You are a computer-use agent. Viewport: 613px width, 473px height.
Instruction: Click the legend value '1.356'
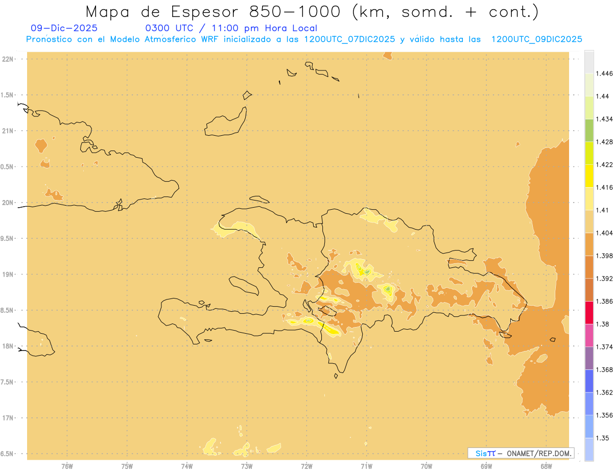(604, 415)
